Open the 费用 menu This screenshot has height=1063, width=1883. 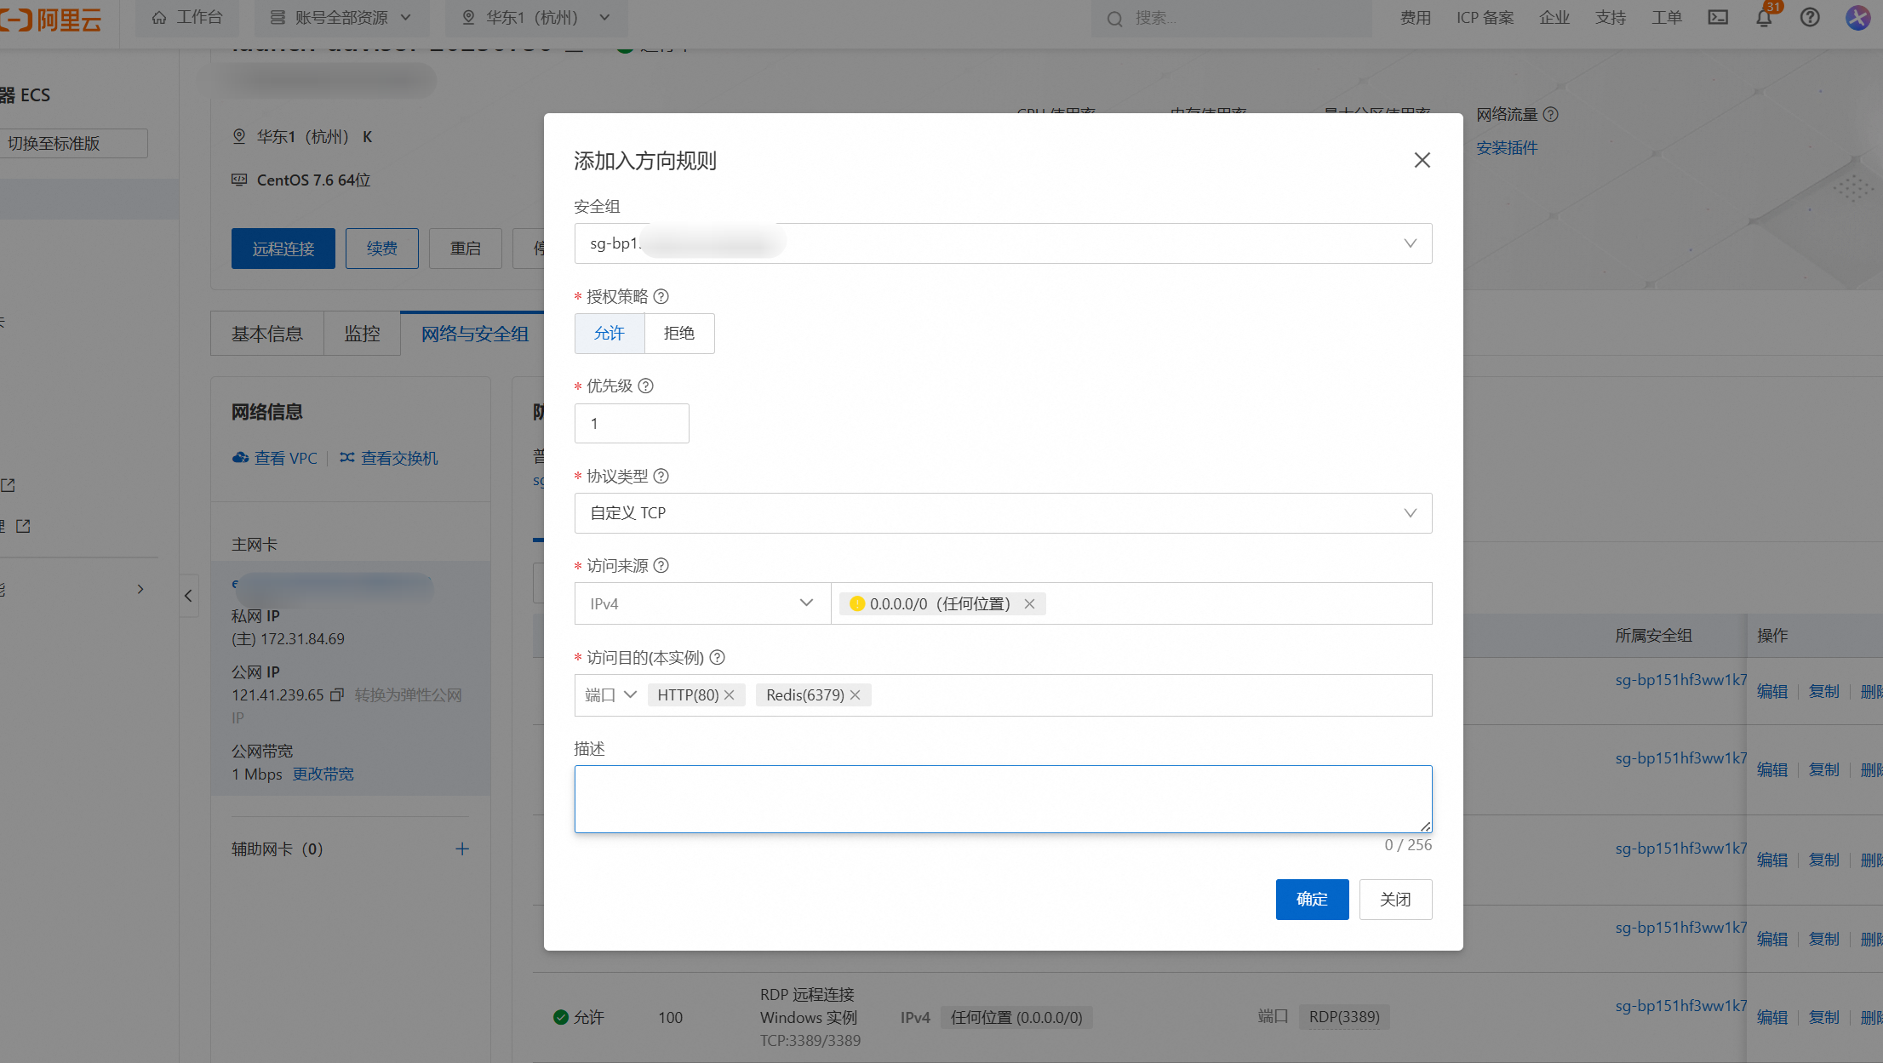[x=1415, y=17]
